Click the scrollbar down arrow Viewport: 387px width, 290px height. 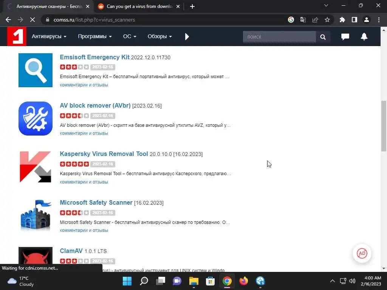point(384,268)
